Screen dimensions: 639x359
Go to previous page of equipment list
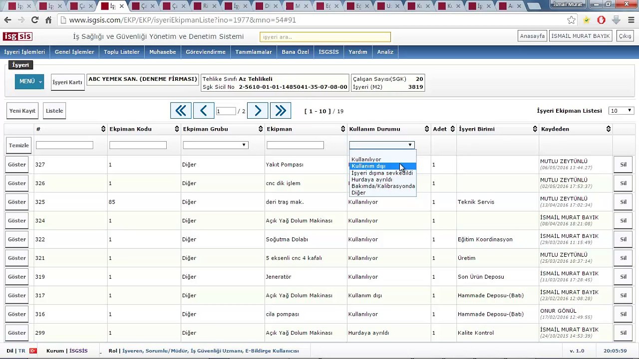204,111
